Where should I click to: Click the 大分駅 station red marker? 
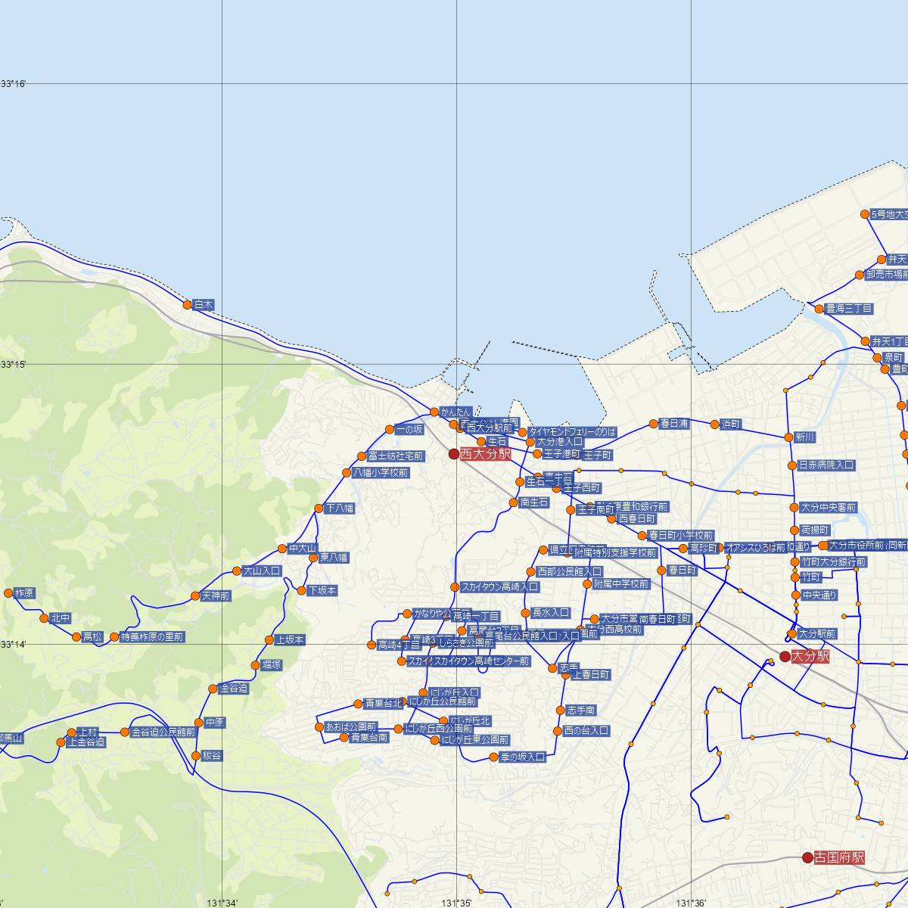tap(785, 656)
